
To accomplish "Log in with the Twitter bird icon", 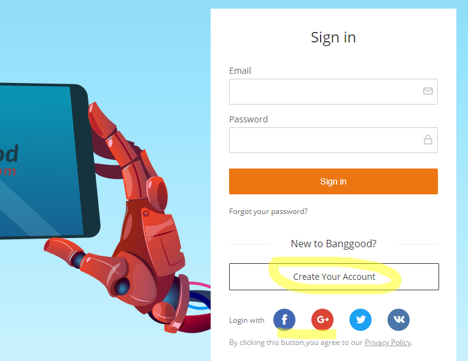I will [361, 319].
